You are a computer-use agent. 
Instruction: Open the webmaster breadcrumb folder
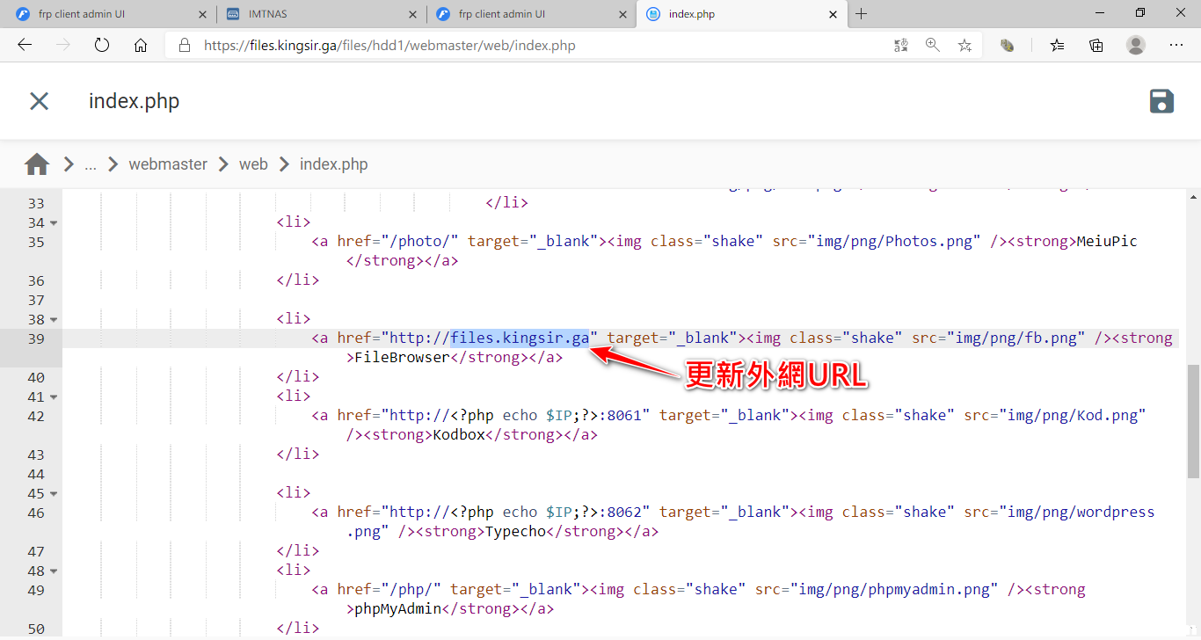point(168,164)
